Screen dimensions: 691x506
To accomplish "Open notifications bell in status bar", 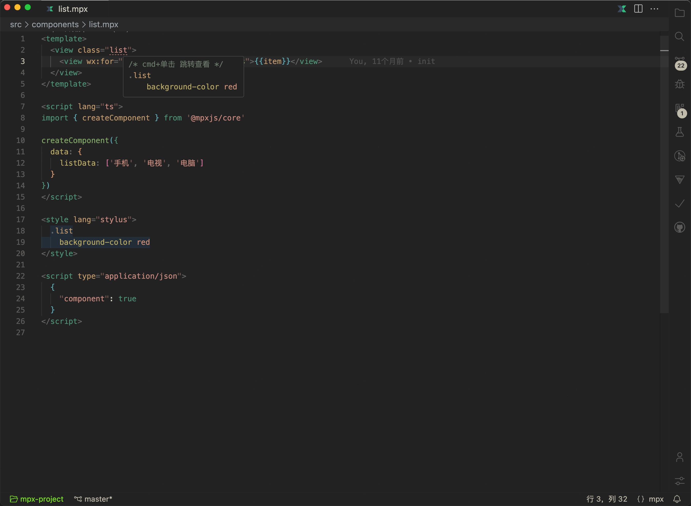I will click(677, 499).
